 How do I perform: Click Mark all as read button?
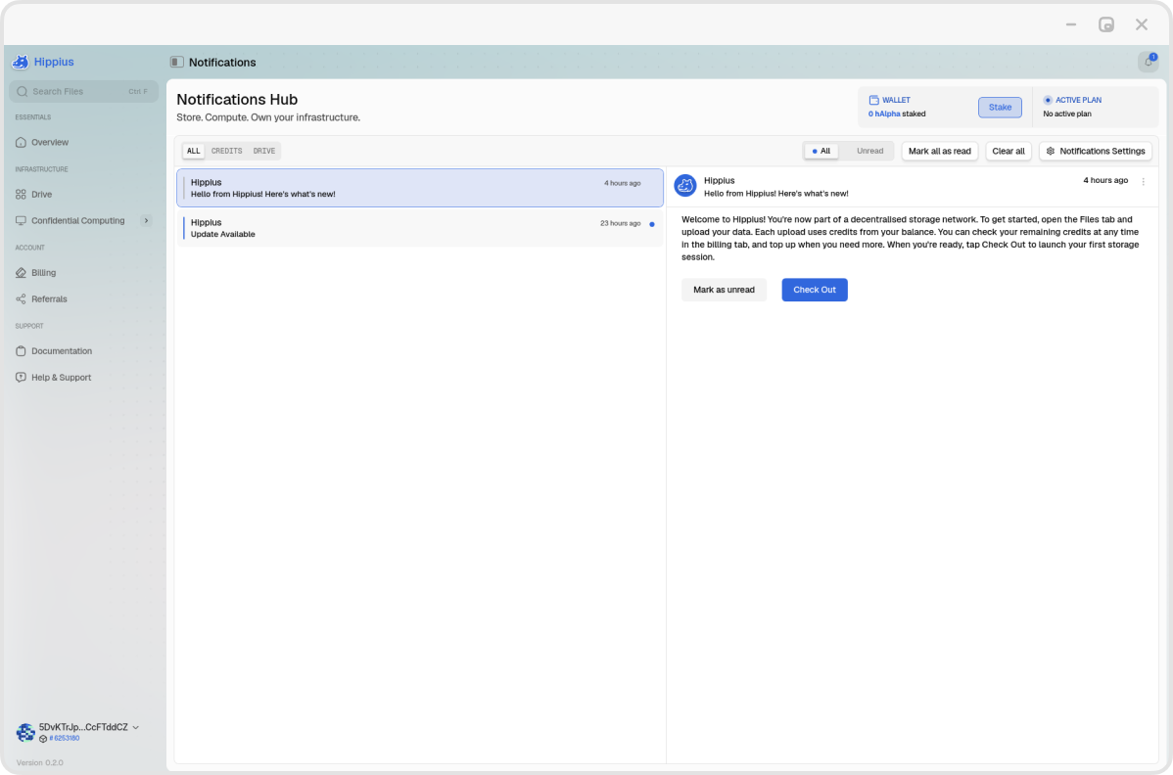pos(940,151)
